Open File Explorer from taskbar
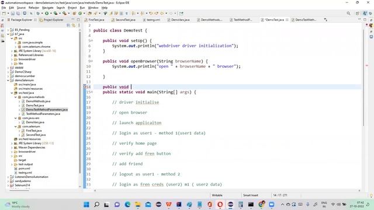The height and width of the screenshot is (210, 374). (138, 204)
